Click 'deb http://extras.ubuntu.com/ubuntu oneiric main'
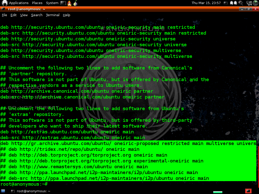 (x=67, y=132)
